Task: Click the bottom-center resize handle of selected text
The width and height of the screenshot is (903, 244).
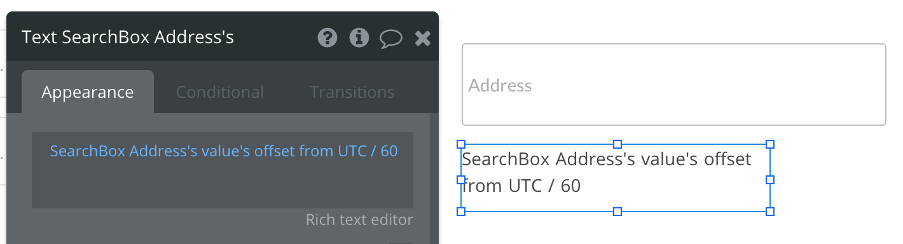Action: tap(617, 212)
